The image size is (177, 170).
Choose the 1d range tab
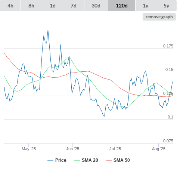coord(53,6)
